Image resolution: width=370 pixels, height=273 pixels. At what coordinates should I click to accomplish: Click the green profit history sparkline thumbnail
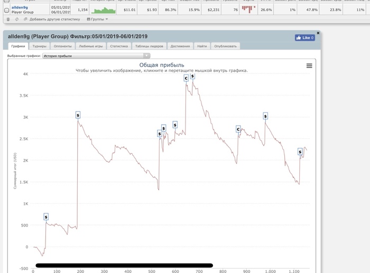tap(104, 10)
